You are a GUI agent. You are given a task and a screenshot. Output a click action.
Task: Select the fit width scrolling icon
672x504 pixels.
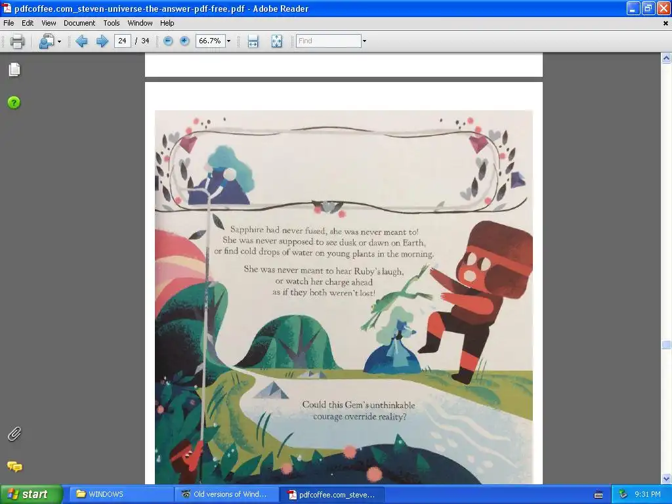click(x=253, y=41)
